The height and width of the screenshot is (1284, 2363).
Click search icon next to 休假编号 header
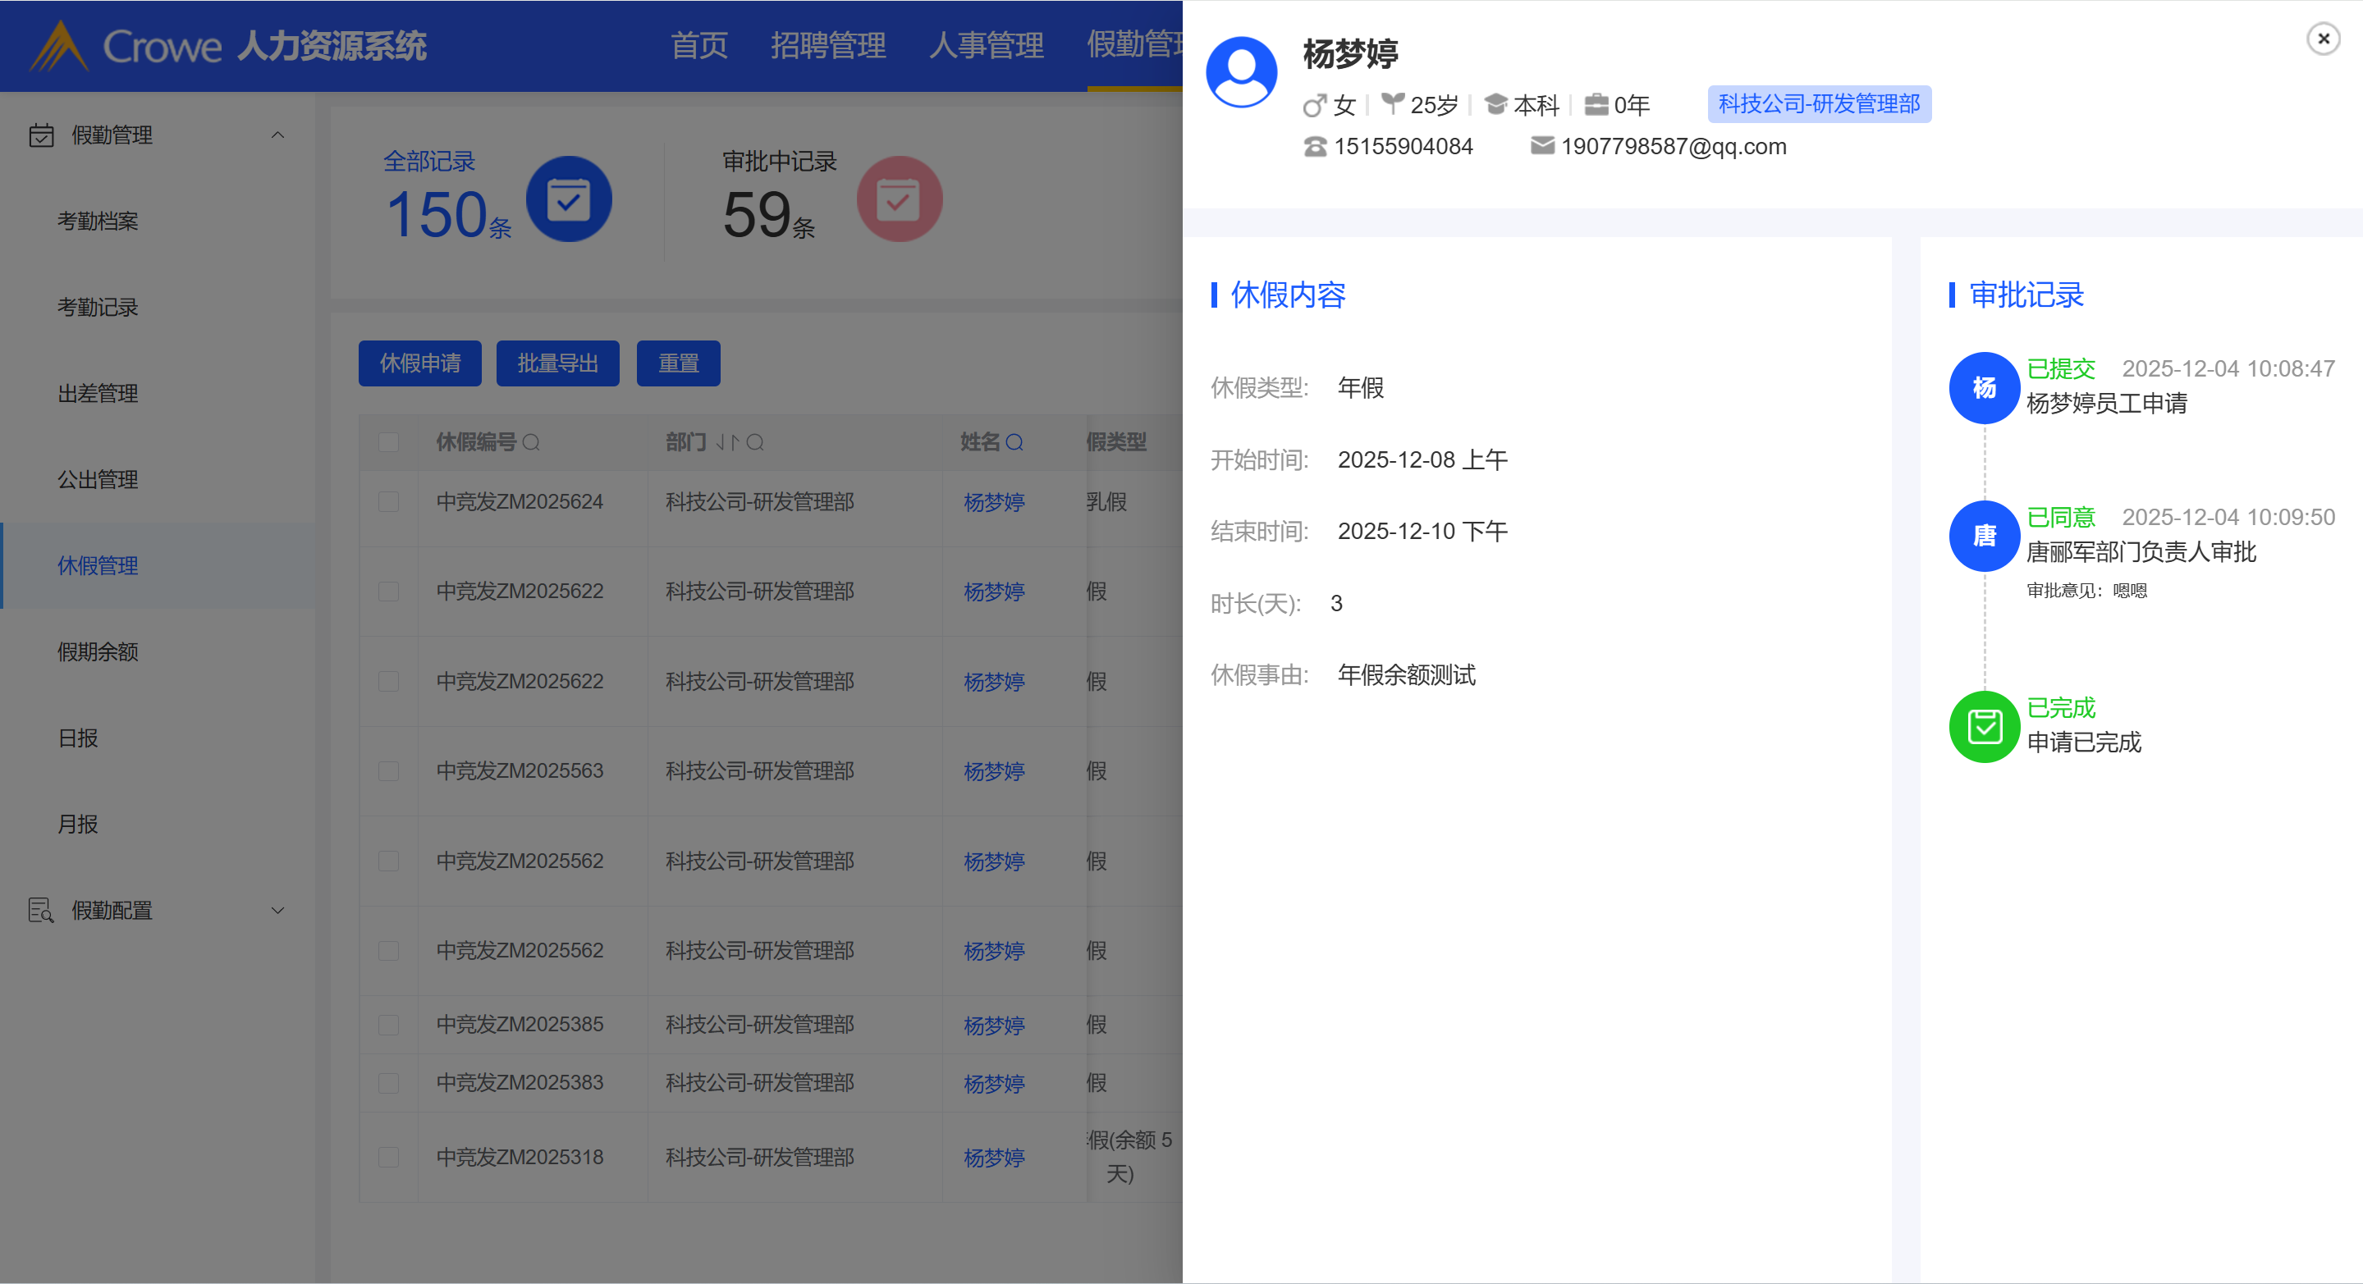pyautogui.click(x=531, y=443)
